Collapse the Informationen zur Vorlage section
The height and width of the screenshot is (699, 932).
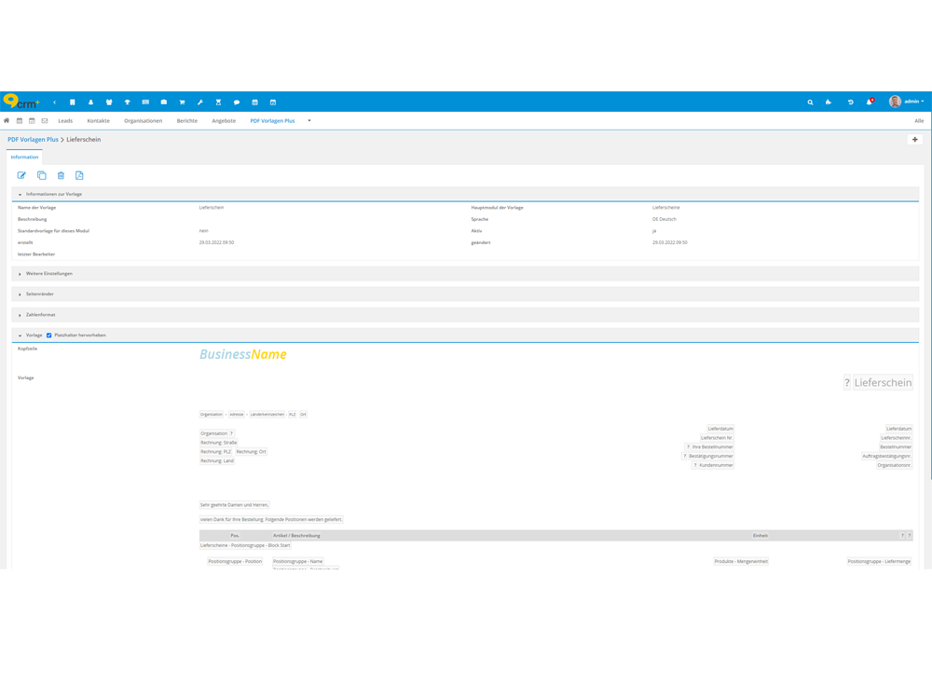click(53, 194)
